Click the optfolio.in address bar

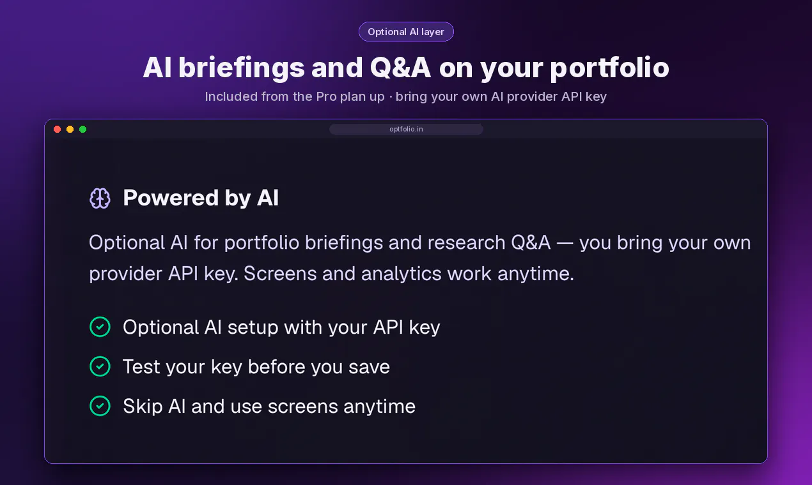406,129
